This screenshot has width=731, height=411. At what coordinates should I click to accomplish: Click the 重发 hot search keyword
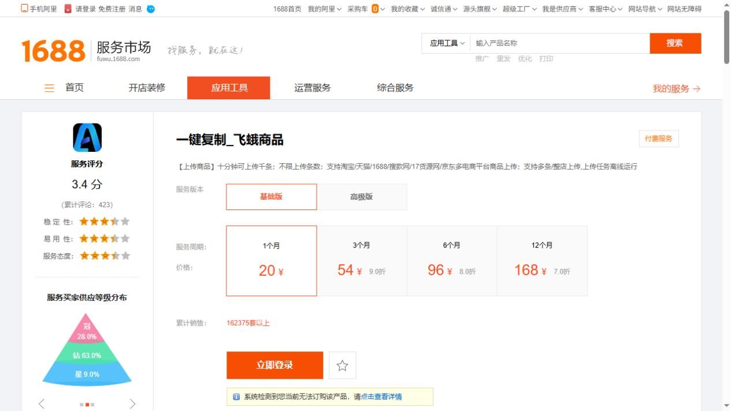pos(503,59)
